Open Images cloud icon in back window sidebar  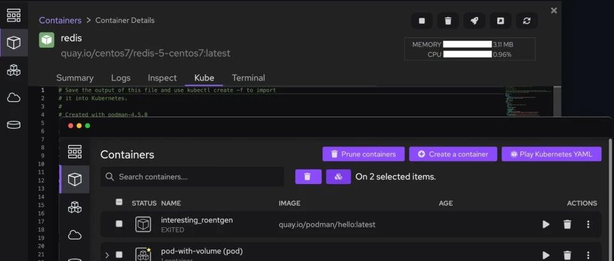(13, 97)
